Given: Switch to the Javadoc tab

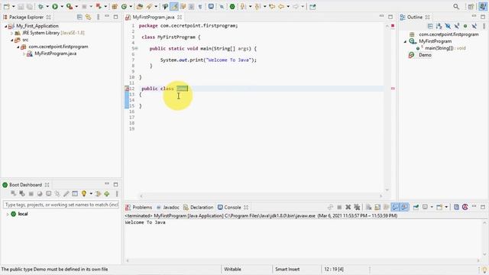Looking at the screenshot, I should tap(168, 207).
